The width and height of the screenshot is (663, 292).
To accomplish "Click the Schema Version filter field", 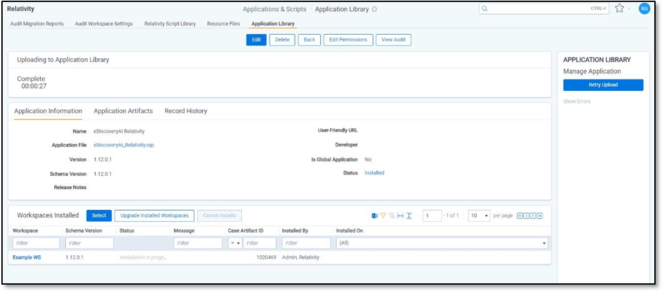I will point(90,243).
